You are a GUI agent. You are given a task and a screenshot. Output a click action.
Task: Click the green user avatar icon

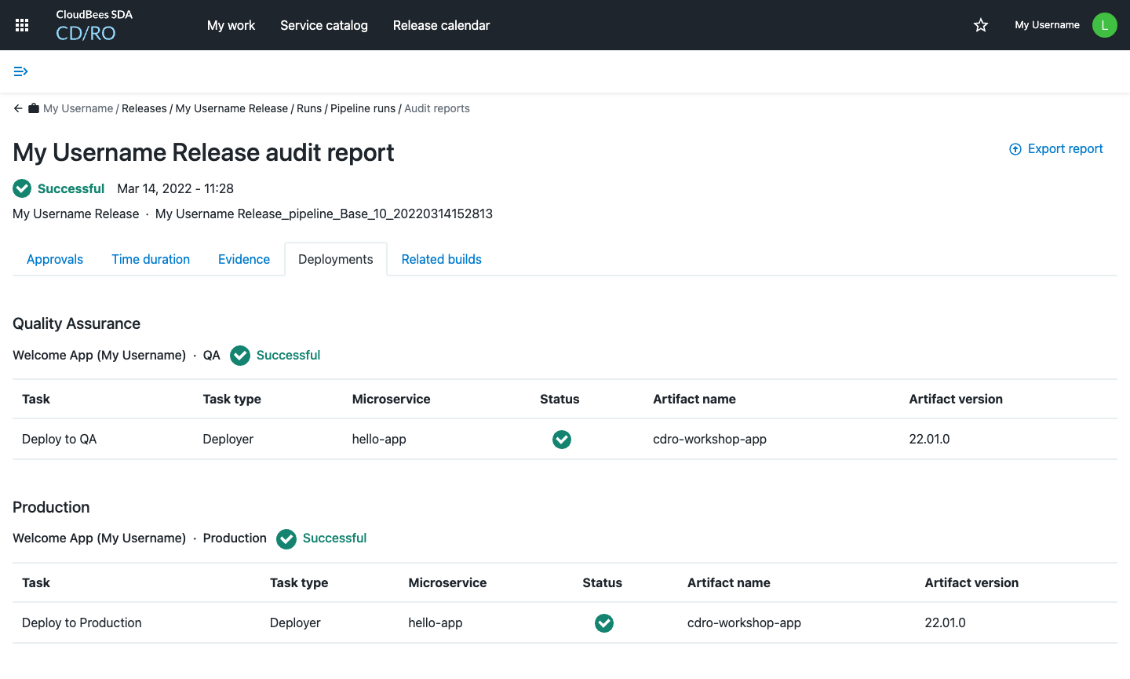(1104, 25)
